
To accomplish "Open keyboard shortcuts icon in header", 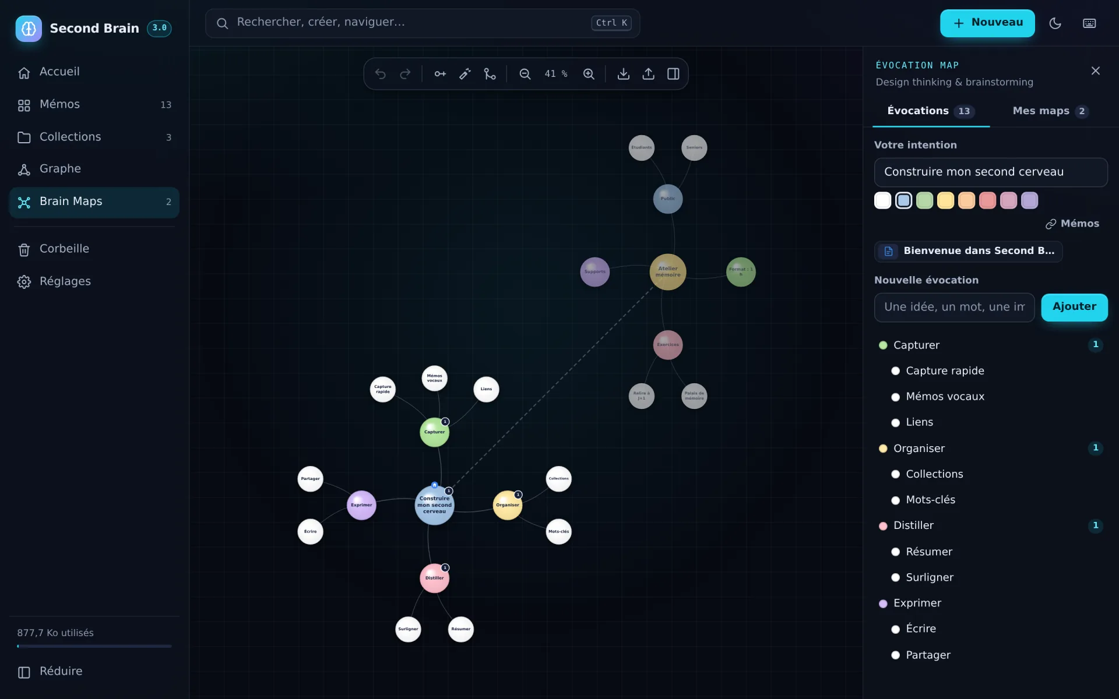I will point(1089,23).
